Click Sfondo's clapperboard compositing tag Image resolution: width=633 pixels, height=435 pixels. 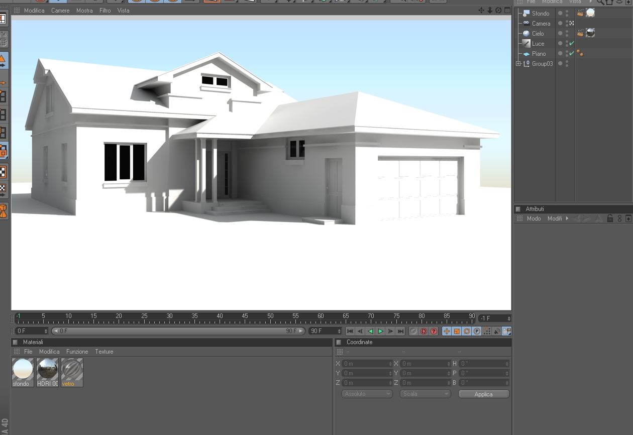pos(580,13)
